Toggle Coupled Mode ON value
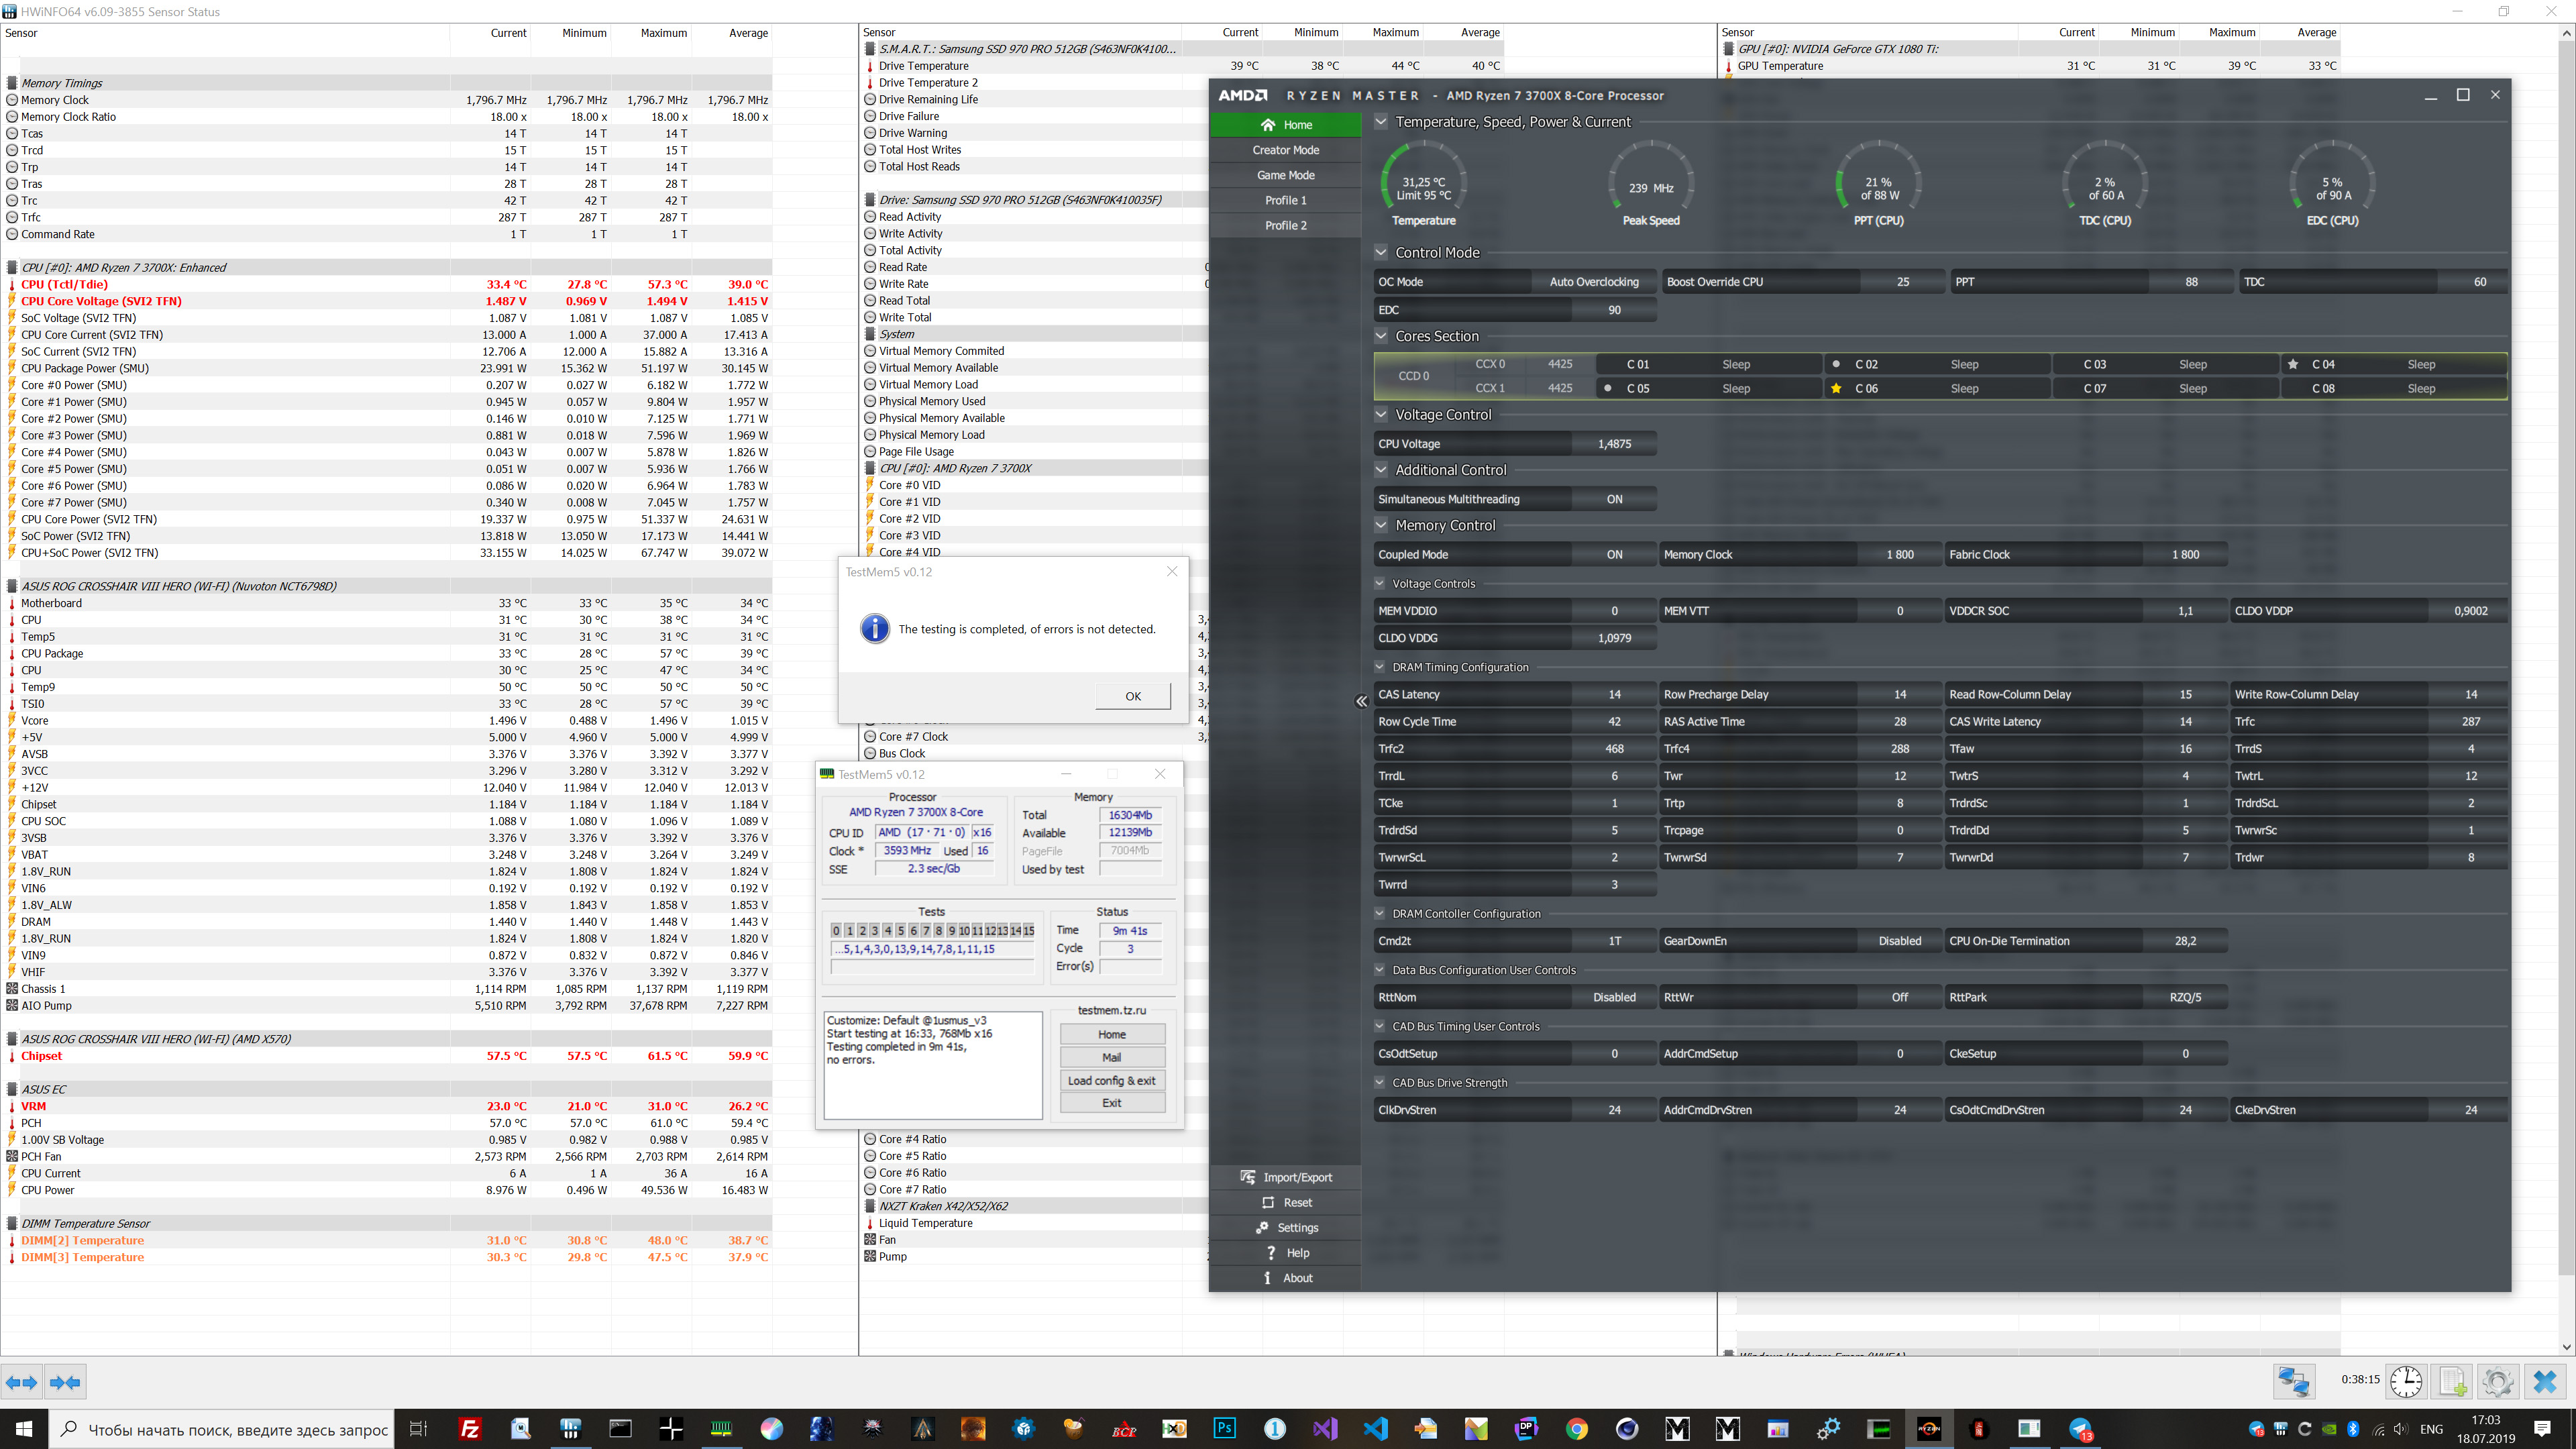This screenshot has height=1449, width=2576. coord(1614,554)
